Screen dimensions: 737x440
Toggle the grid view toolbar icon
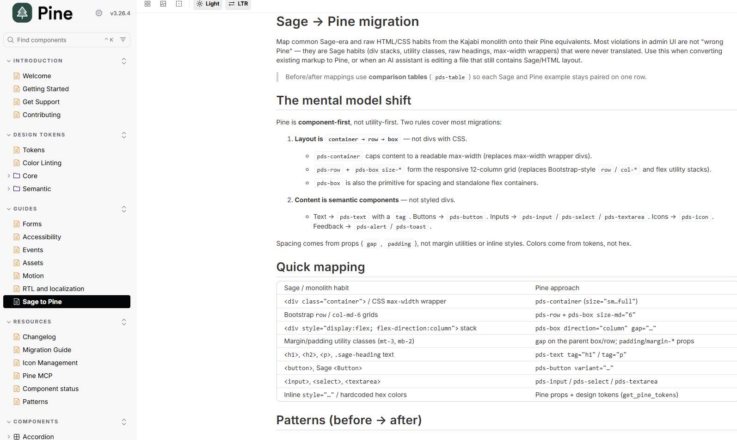[147, 4]
